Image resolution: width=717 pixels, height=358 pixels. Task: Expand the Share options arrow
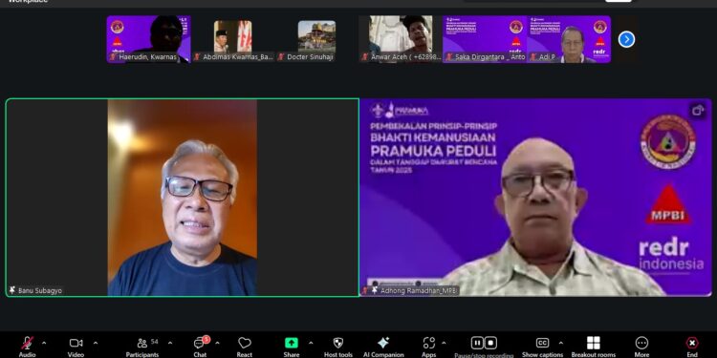(x=311, y=343)
